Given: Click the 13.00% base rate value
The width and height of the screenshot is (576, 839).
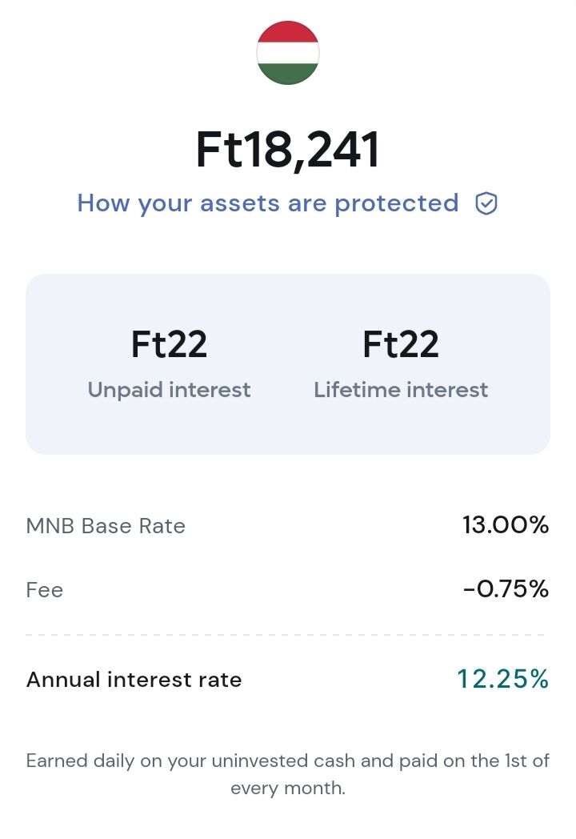Looking at the screenshot, I should [506, 525].
